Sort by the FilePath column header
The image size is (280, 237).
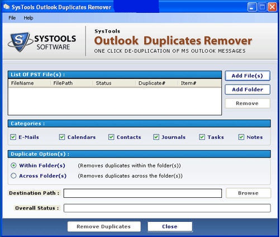pyautogui.click(x=72, y=83)
